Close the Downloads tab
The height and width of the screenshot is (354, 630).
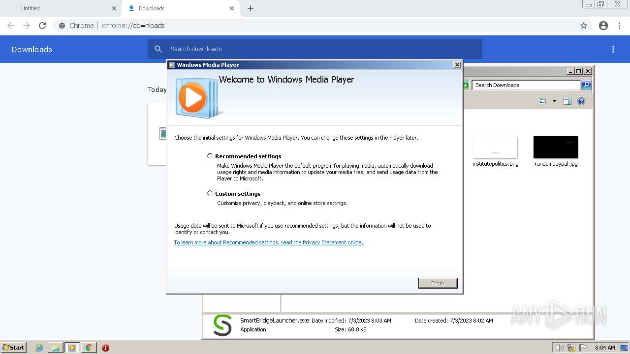(232, 8)
